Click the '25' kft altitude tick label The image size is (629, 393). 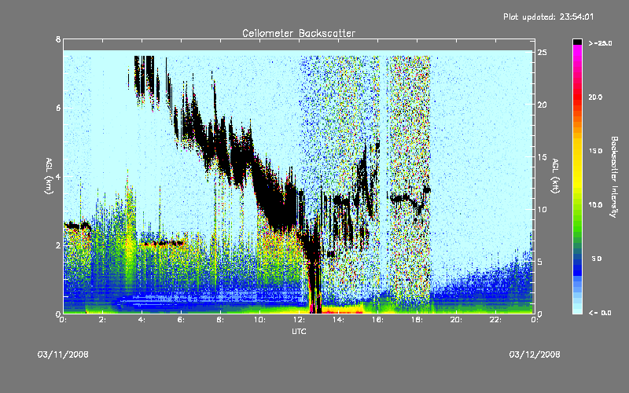pos(542,53)
